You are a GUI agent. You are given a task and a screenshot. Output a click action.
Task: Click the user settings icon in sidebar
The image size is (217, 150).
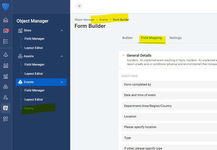point(6,97)
